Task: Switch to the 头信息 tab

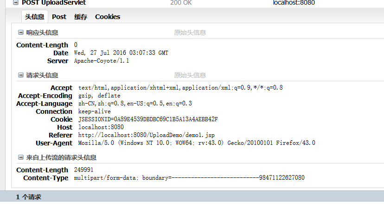Action: 34,17
